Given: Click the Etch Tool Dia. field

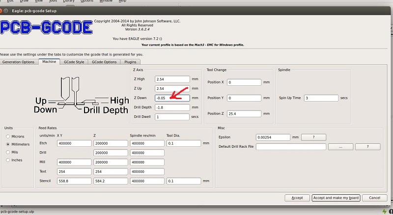Looking at the screenshot, I should 184,143.
